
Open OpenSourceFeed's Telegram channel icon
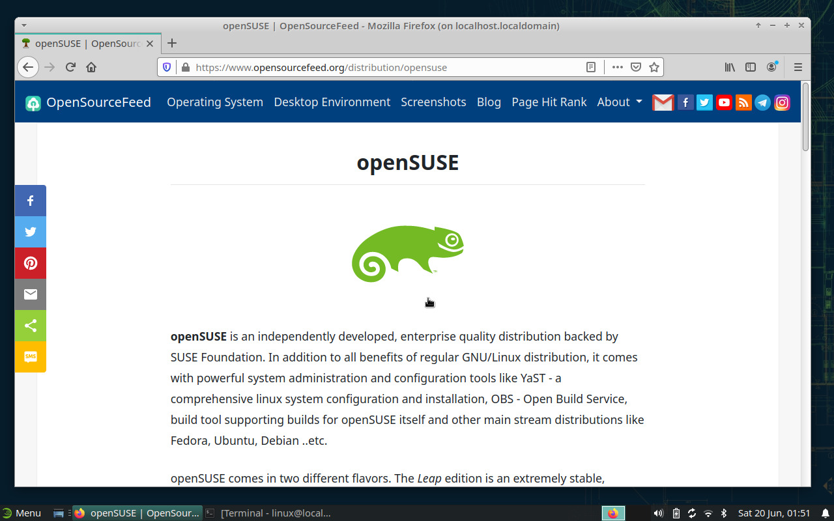click(762, 102)
